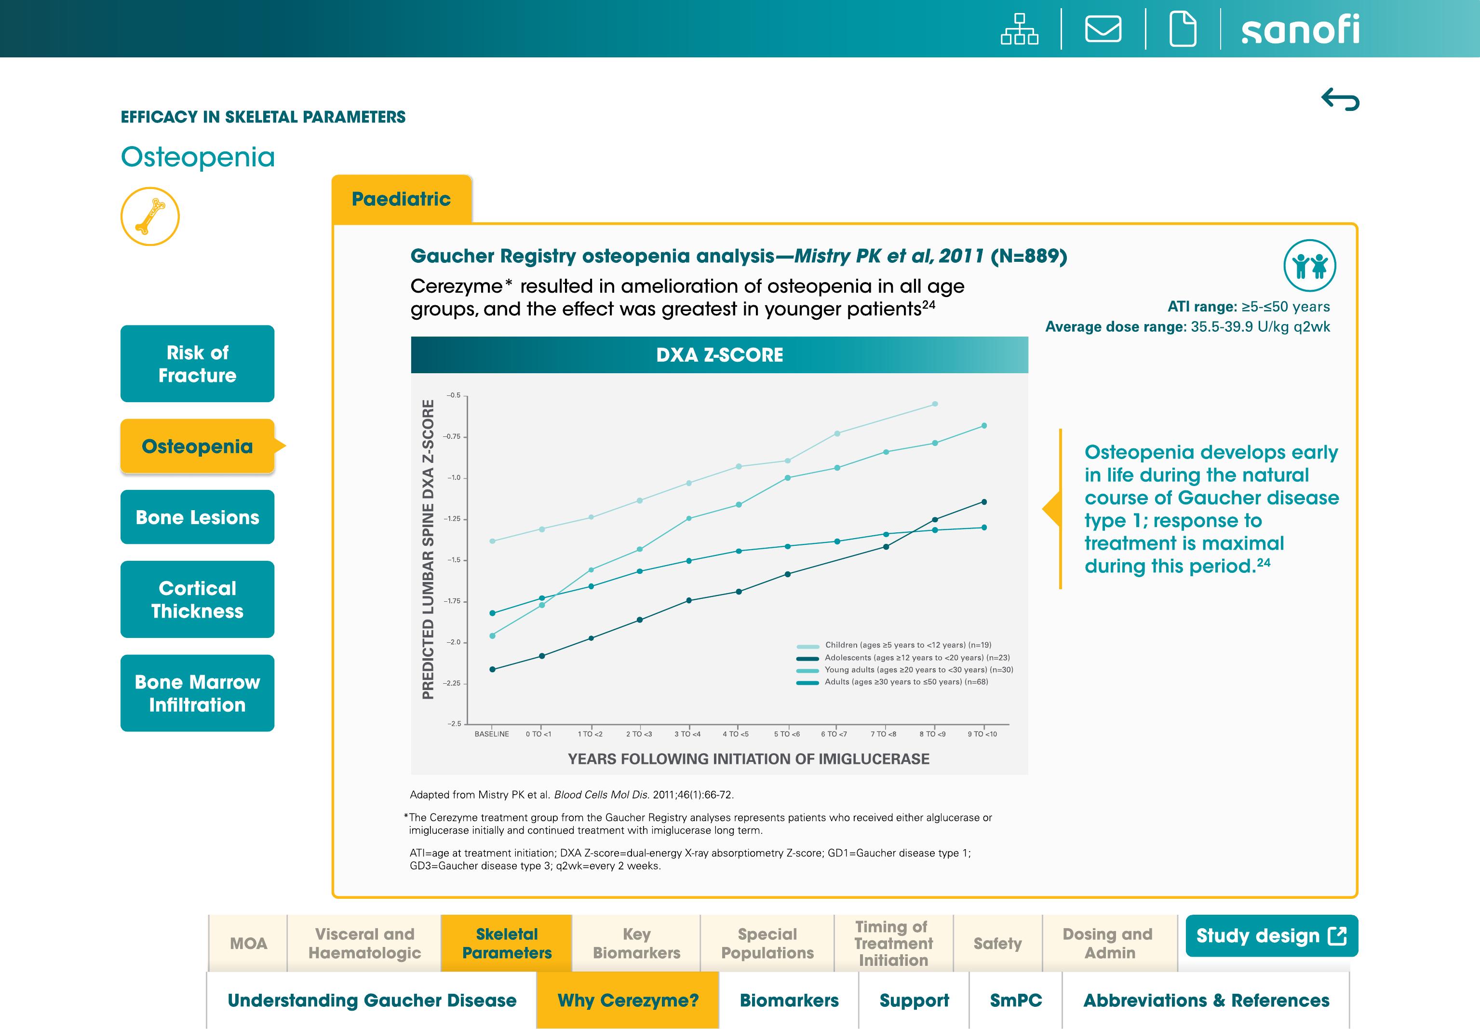Screen dimensions: 1480x1029
Task: Open the Study design popup
Action: pyautogui.click(x=1271, y=935)
